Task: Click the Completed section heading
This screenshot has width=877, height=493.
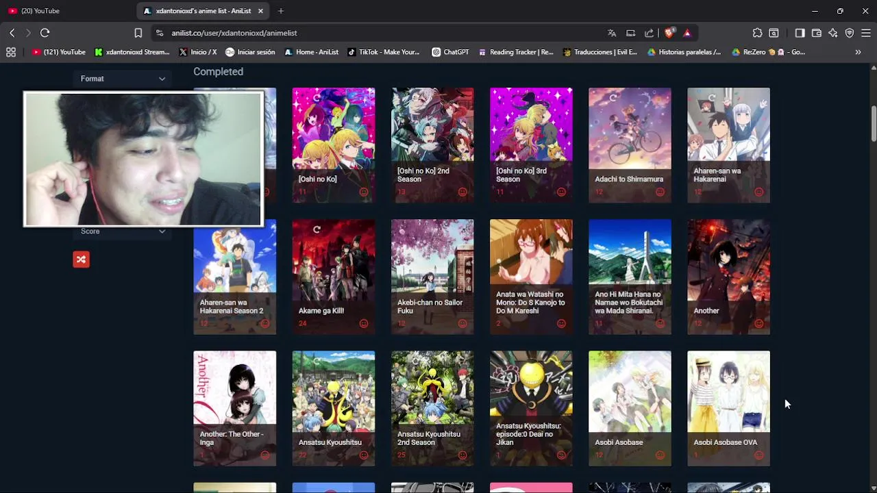Action: pos(218,72)
